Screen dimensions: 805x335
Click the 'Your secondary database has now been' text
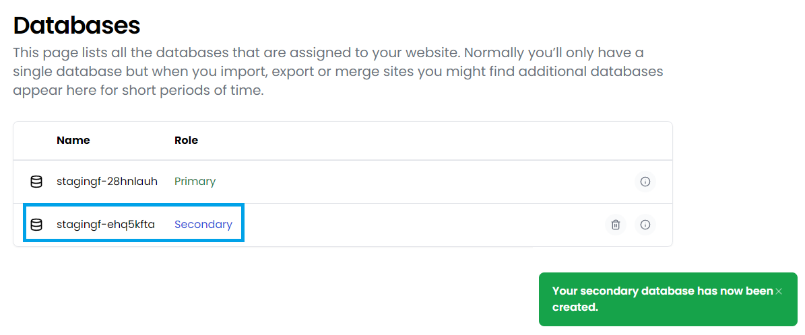click(x=662, y=291)
